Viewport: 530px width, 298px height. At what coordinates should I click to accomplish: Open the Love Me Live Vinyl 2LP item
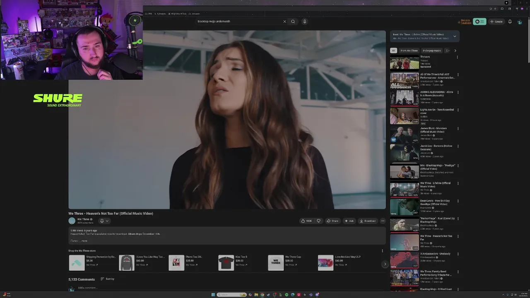pyautogui.click(x=340, y=263)
